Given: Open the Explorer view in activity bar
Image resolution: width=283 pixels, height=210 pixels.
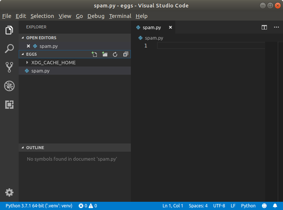Looking at the screenshot, I should (9, 30).
